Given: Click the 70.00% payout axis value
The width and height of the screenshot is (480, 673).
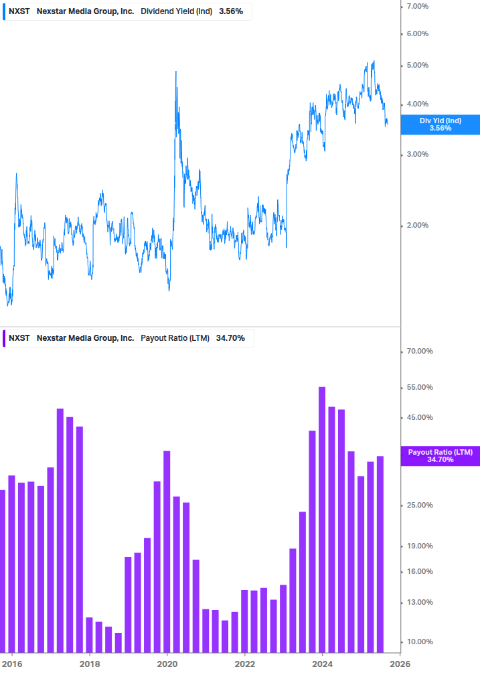Looking at the screenshot, I should click(420, 351).
